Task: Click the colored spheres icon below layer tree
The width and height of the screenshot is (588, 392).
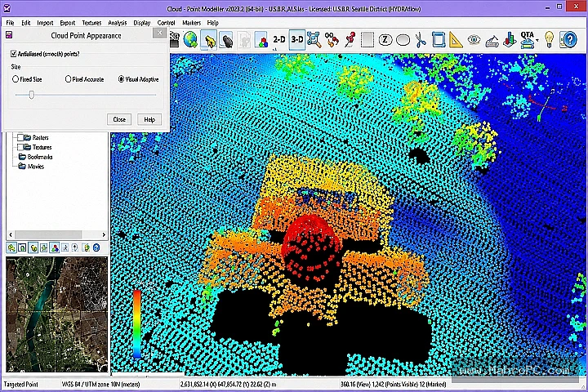Action: point(55,247)
